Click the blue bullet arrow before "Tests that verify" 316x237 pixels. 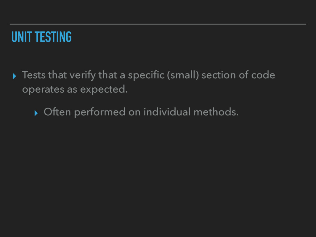[14, 76]
